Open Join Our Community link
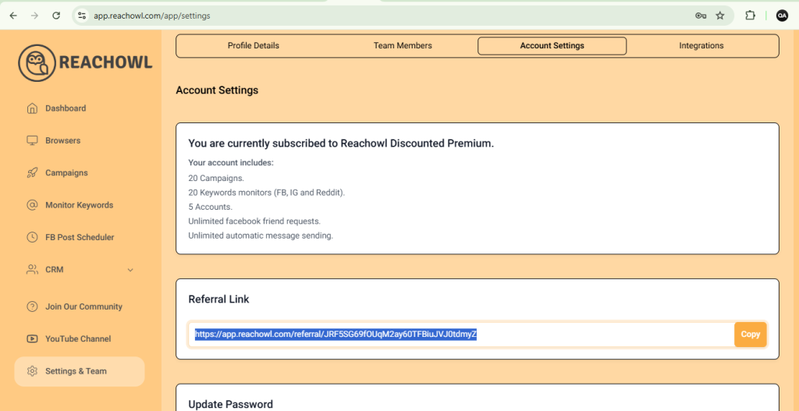The image size is (799, 411). [x=80, y=306]
